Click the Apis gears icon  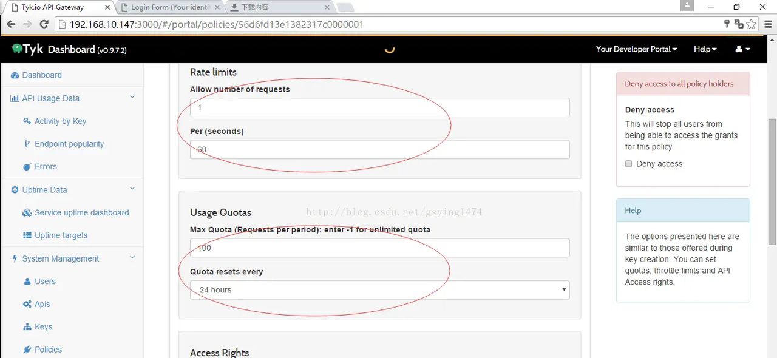(27, 304)
